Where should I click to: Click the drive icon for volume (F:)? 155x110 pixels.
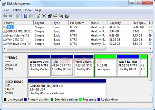coord(5,27)
